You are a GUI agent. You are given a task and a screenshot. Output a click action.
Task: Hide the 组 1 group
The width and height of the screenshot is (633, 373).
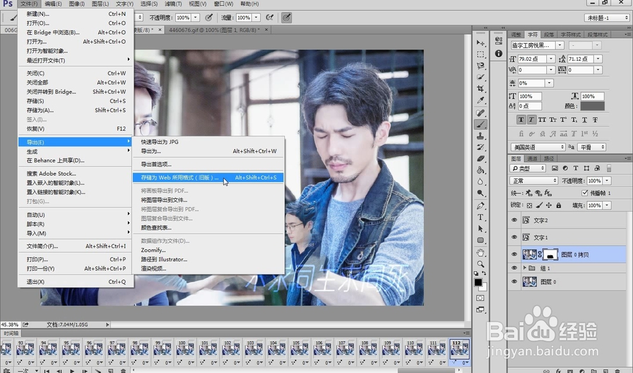point(514,268)
